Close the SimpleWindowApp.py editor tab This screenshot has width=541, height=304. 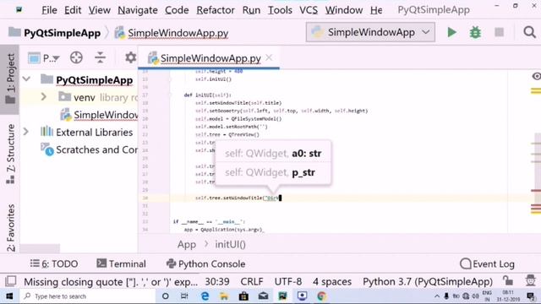[x=269, y=57]
